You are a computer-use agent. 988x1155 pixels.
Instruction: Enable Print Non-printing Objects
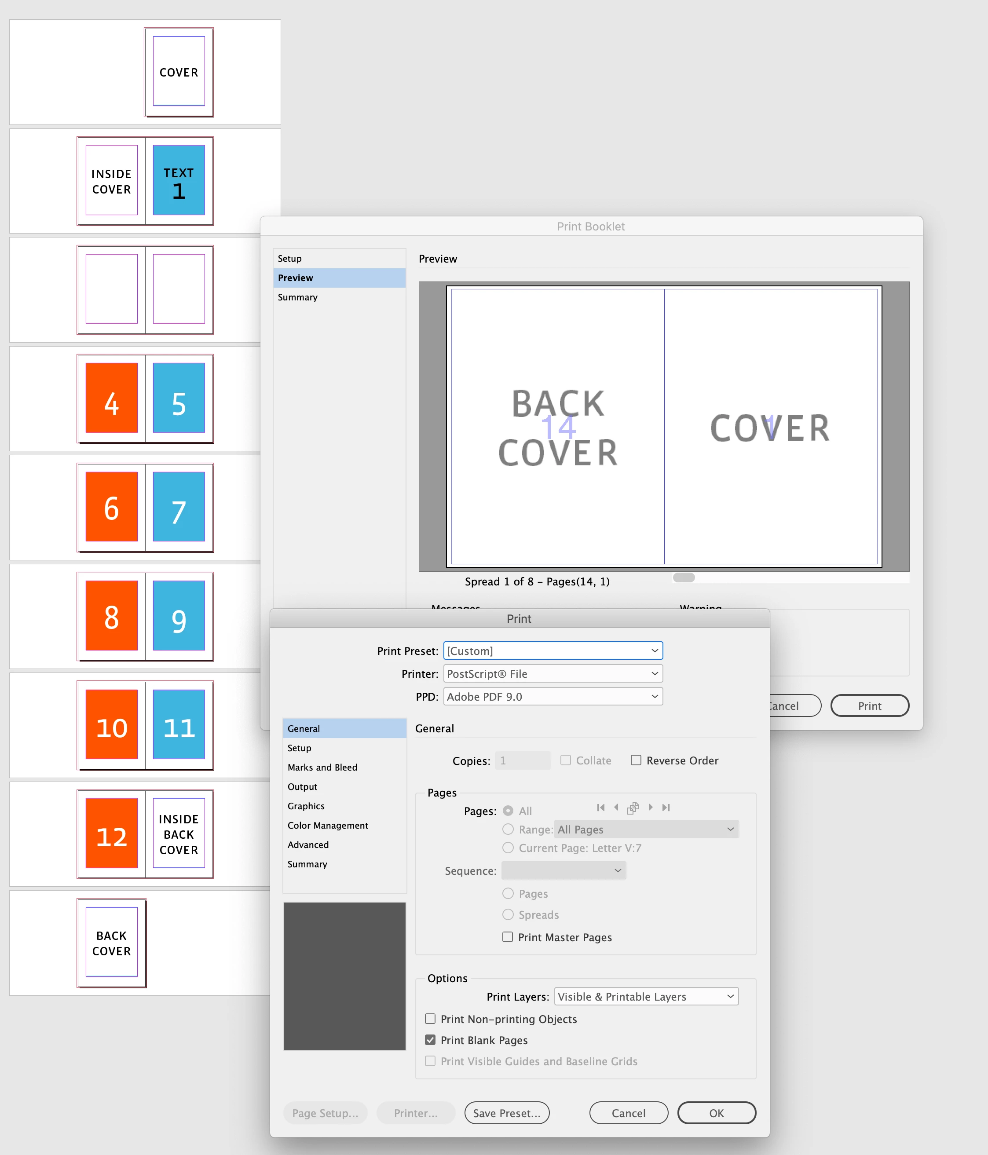pos(431,1019)
